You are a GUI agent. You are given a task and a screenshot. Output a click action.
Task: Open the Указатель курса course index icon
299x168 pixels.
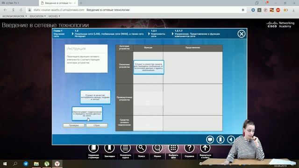point(125,148)
